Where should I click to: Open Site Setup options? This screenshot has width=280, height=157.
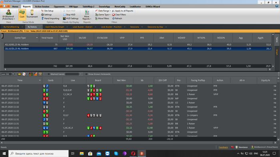coord(47,11)
